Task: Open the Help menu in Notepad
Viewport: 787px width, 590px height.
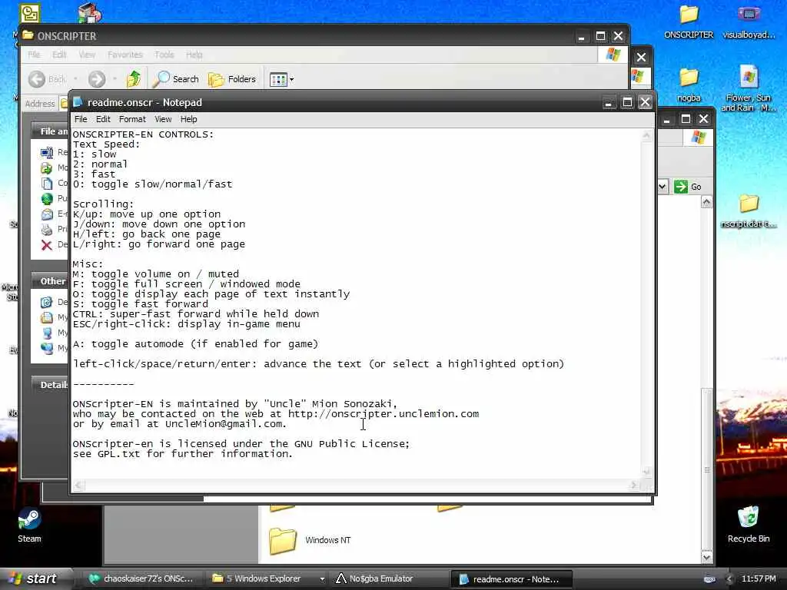Action: click(x=189, y=119)
